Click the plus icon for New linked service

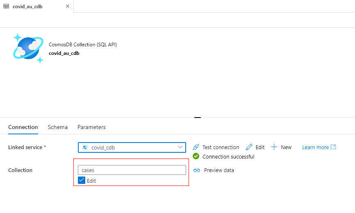[274, 147]
